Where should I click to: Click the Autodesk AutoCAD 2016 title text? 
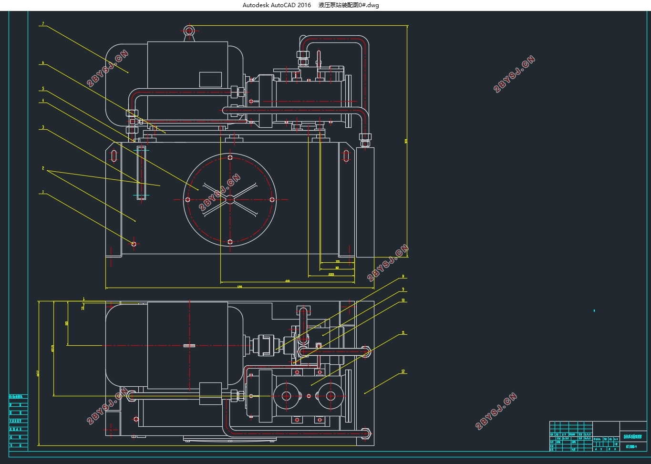276,5
